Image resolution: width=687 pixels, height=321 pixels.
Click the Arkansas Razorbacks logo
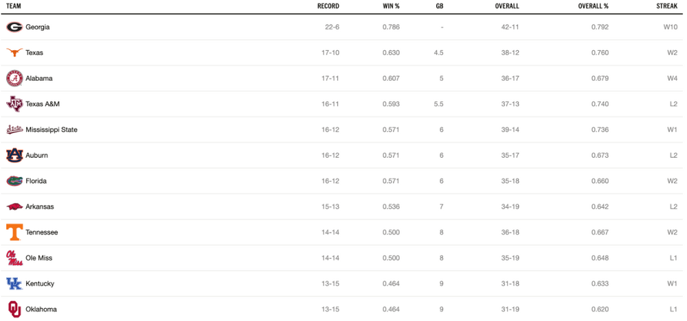14,206
